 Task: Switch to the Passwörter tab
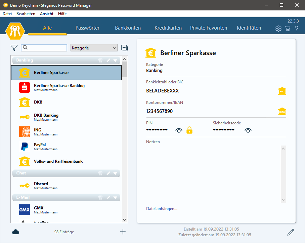tap(88, 28)
